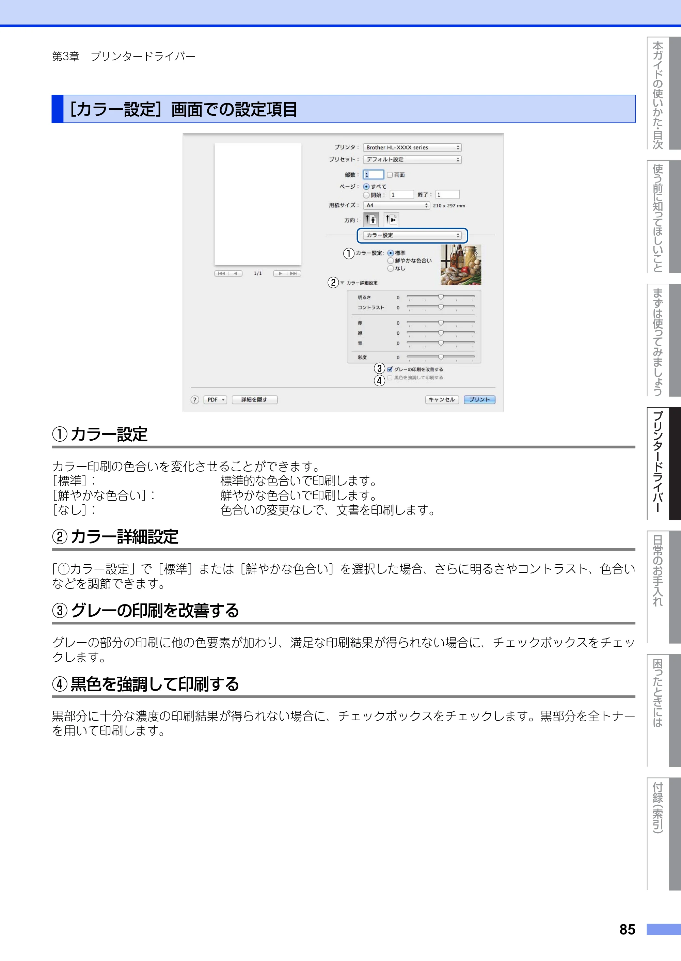The height and width of the screenshot is (961, 681).
Task: Click the 赤 slider handle
Action: 441,323
